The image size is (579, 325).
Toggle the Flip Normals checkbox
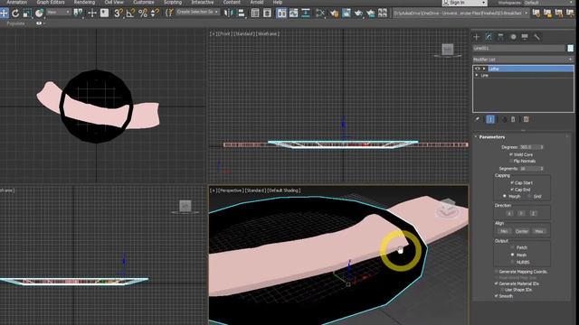click(511, 161)
